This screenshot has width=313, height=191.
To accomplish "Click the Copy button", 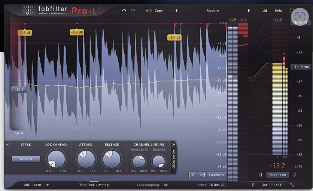I will coord(159,10).
